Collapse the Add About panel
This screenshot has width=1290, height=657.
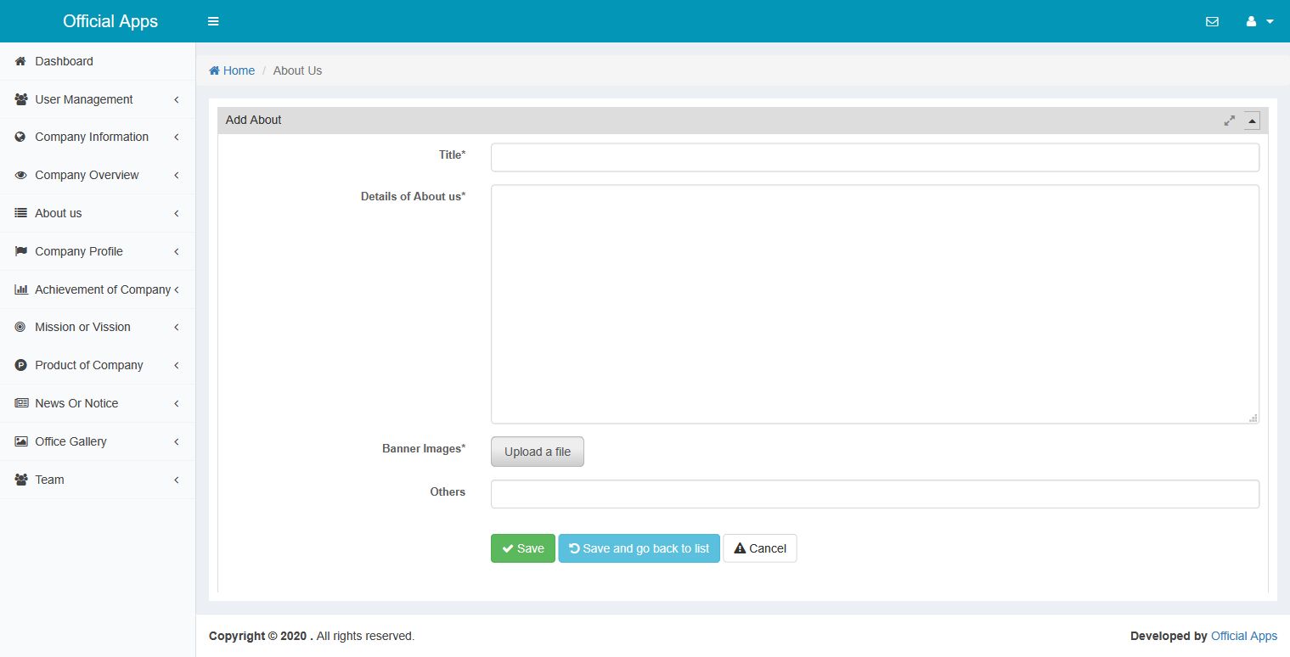1252,121
